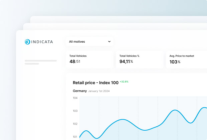The height and width of the screenshot is (140, 207).
Task: Click the 101 y-axis label
Action: pyautogui.click(x=75, y=137)
